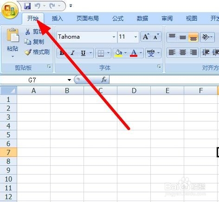Open the insert function fx dialog
219x202 pixels.
pos(104,80)
